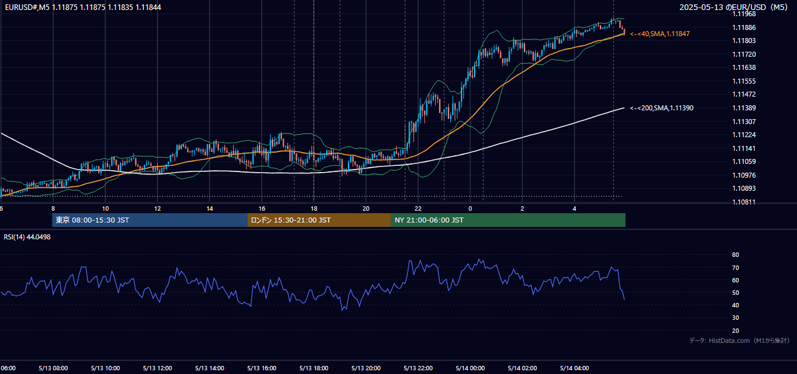This screenshot has width=797, height=374.
Task: Click RSI scale level 40
Action: pyautogui.click(x=736, y=305)
